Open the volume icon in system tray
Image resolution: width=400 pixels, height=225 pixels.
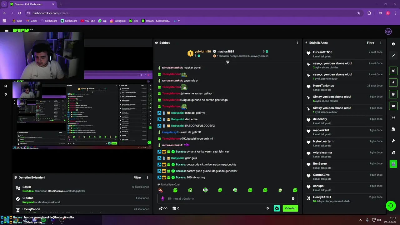pos(379,220)
